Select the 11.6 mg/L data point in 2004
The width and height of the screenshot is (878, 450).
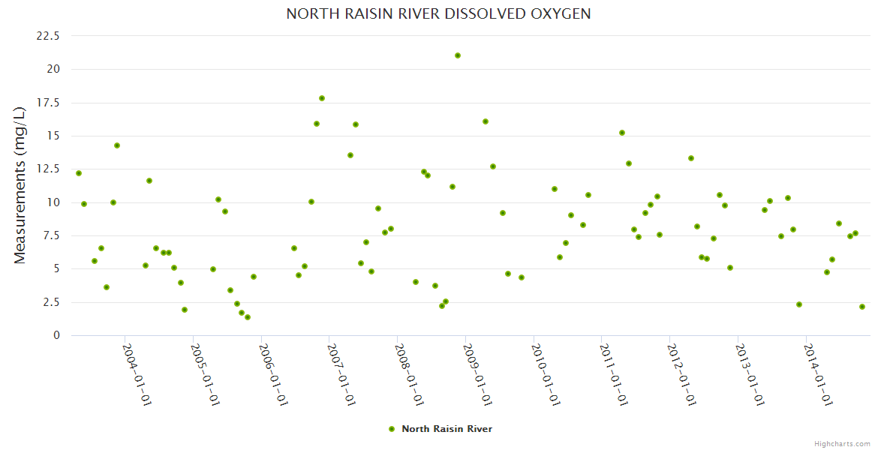point(149,181)
